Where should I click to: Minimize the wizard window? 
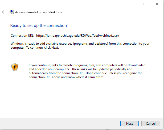(133, 4)
